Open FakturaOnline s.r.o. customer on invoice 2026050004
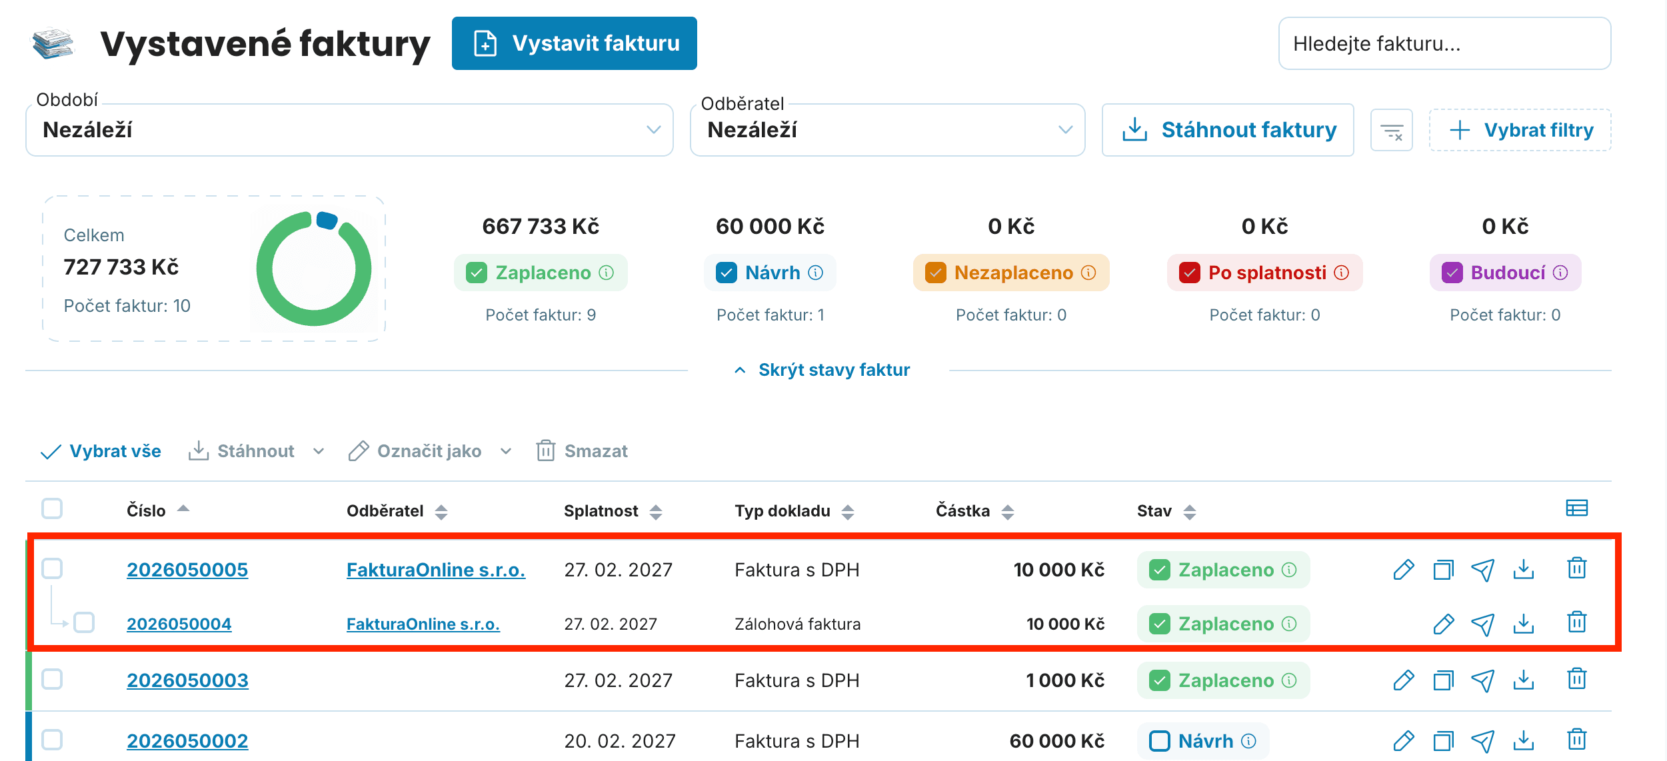Viewport: 1667px width, 761px height. click(x=423, y=624)
